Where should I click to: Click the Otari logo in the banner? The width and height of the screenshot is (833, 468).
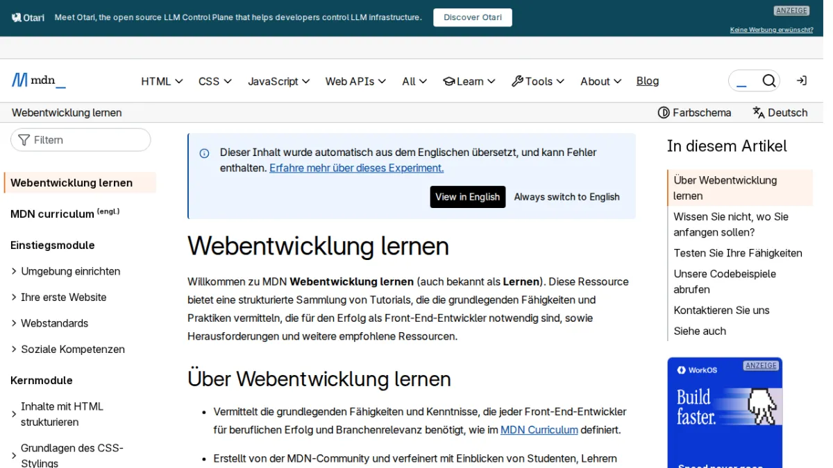point(28,17)
